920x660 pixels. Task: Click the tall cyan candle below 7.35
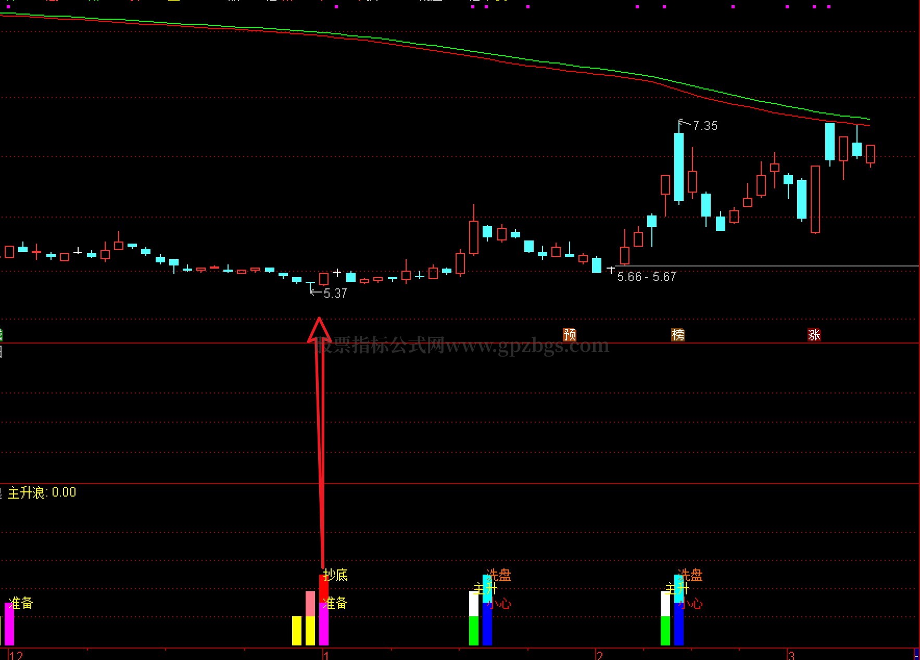click(679, 167)
